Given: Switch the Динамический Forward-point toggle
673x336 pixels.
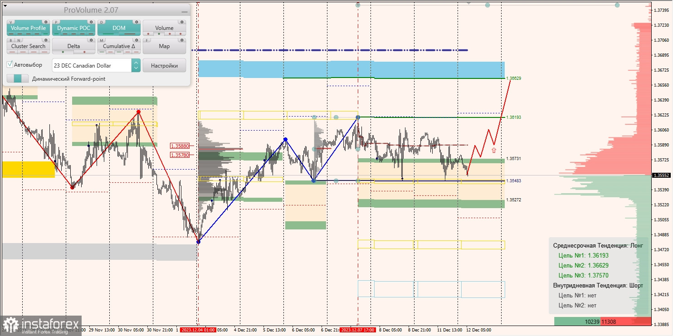Looking at the screenshot, I should pyautogui.click(x=18, y=78).
